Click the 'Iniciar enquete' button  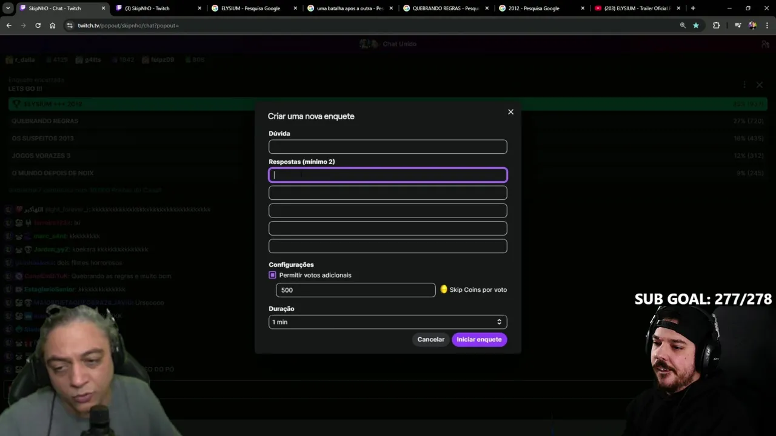point(479,340)
